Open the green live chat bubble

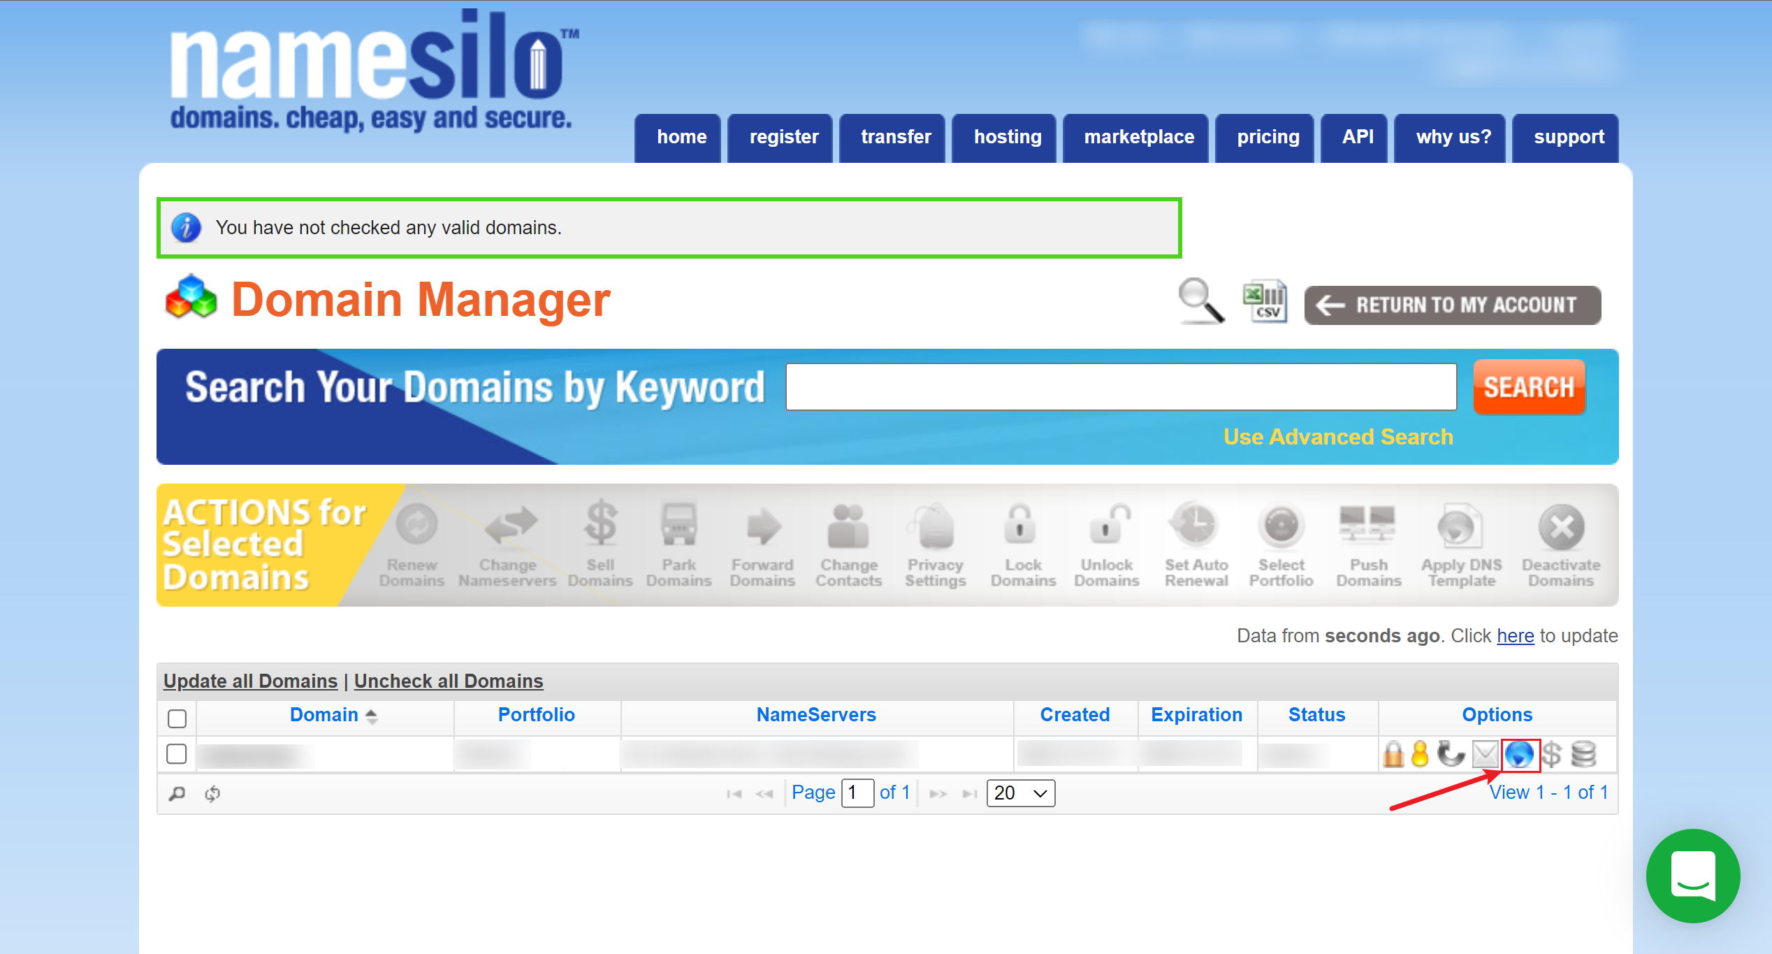[x=1692, y=876]
